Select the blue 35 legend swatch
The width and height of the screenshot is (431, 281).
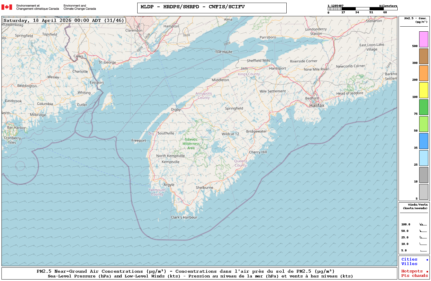click(x=424, y=141)
